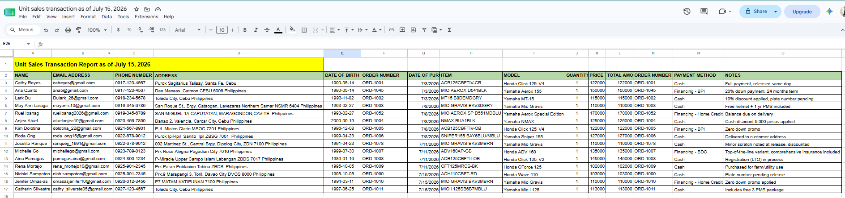The height and width of the screenshot is (198, 845).
Task: Open the Data menu
Action: tap(107, 16)
